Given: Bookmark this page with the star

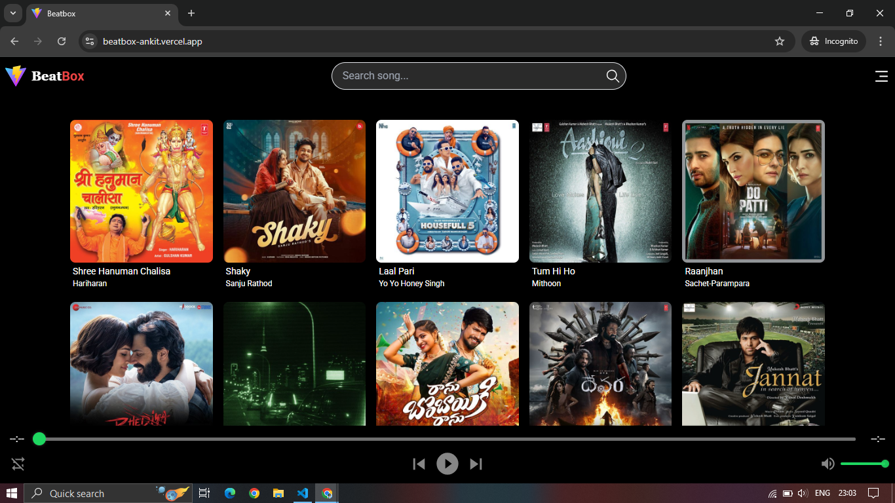Looking at the screenshot, I should (780, 41).
